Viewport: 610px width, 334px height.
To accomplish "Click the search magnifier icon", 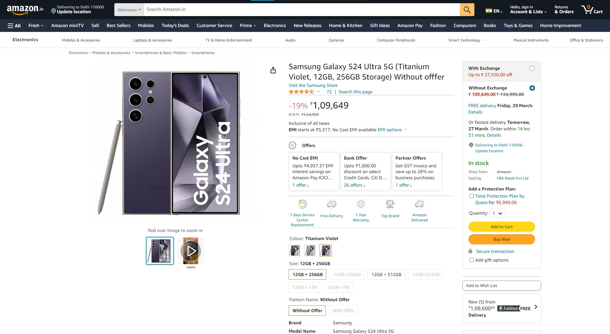I will click(466, 10).
